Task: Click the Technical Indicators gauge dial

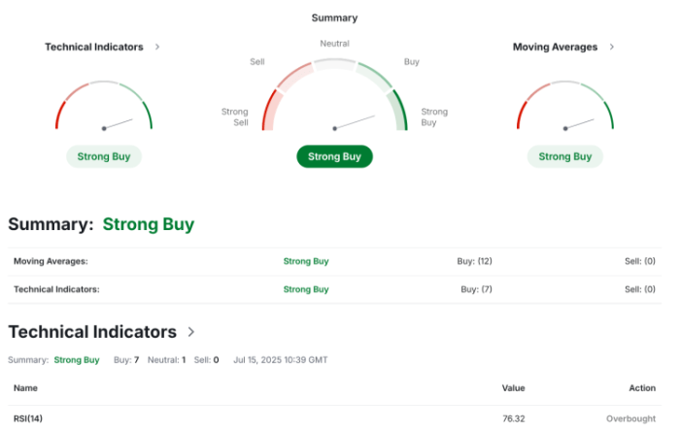Action: (104, 109)
